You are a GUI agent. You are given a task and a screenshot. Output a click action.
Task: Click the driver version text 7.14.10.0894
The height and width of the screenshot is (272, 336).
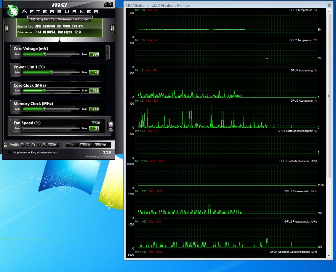pos(45,32)
